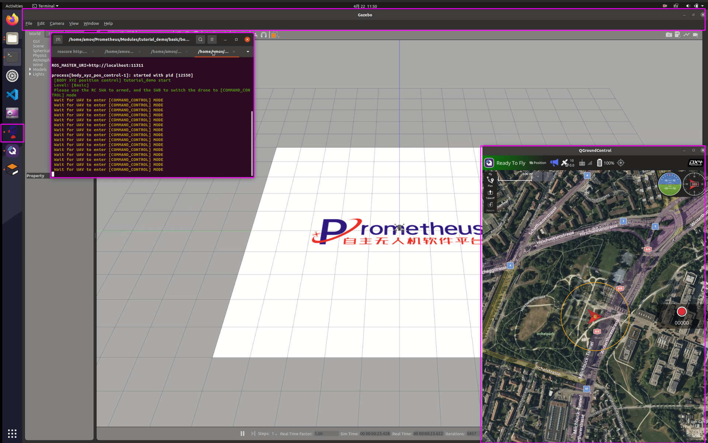This screenshot has height=443, width=708.
Task: Click Gazebo video record camera icon
Action: (x=695, y=35)
